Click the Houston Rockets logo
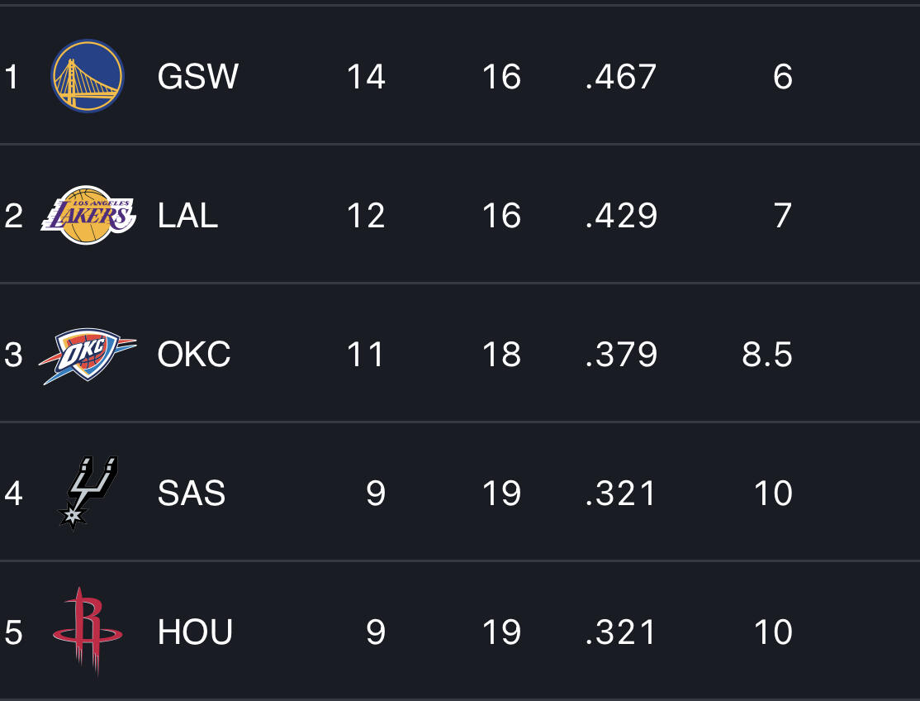 pos(88,632)
